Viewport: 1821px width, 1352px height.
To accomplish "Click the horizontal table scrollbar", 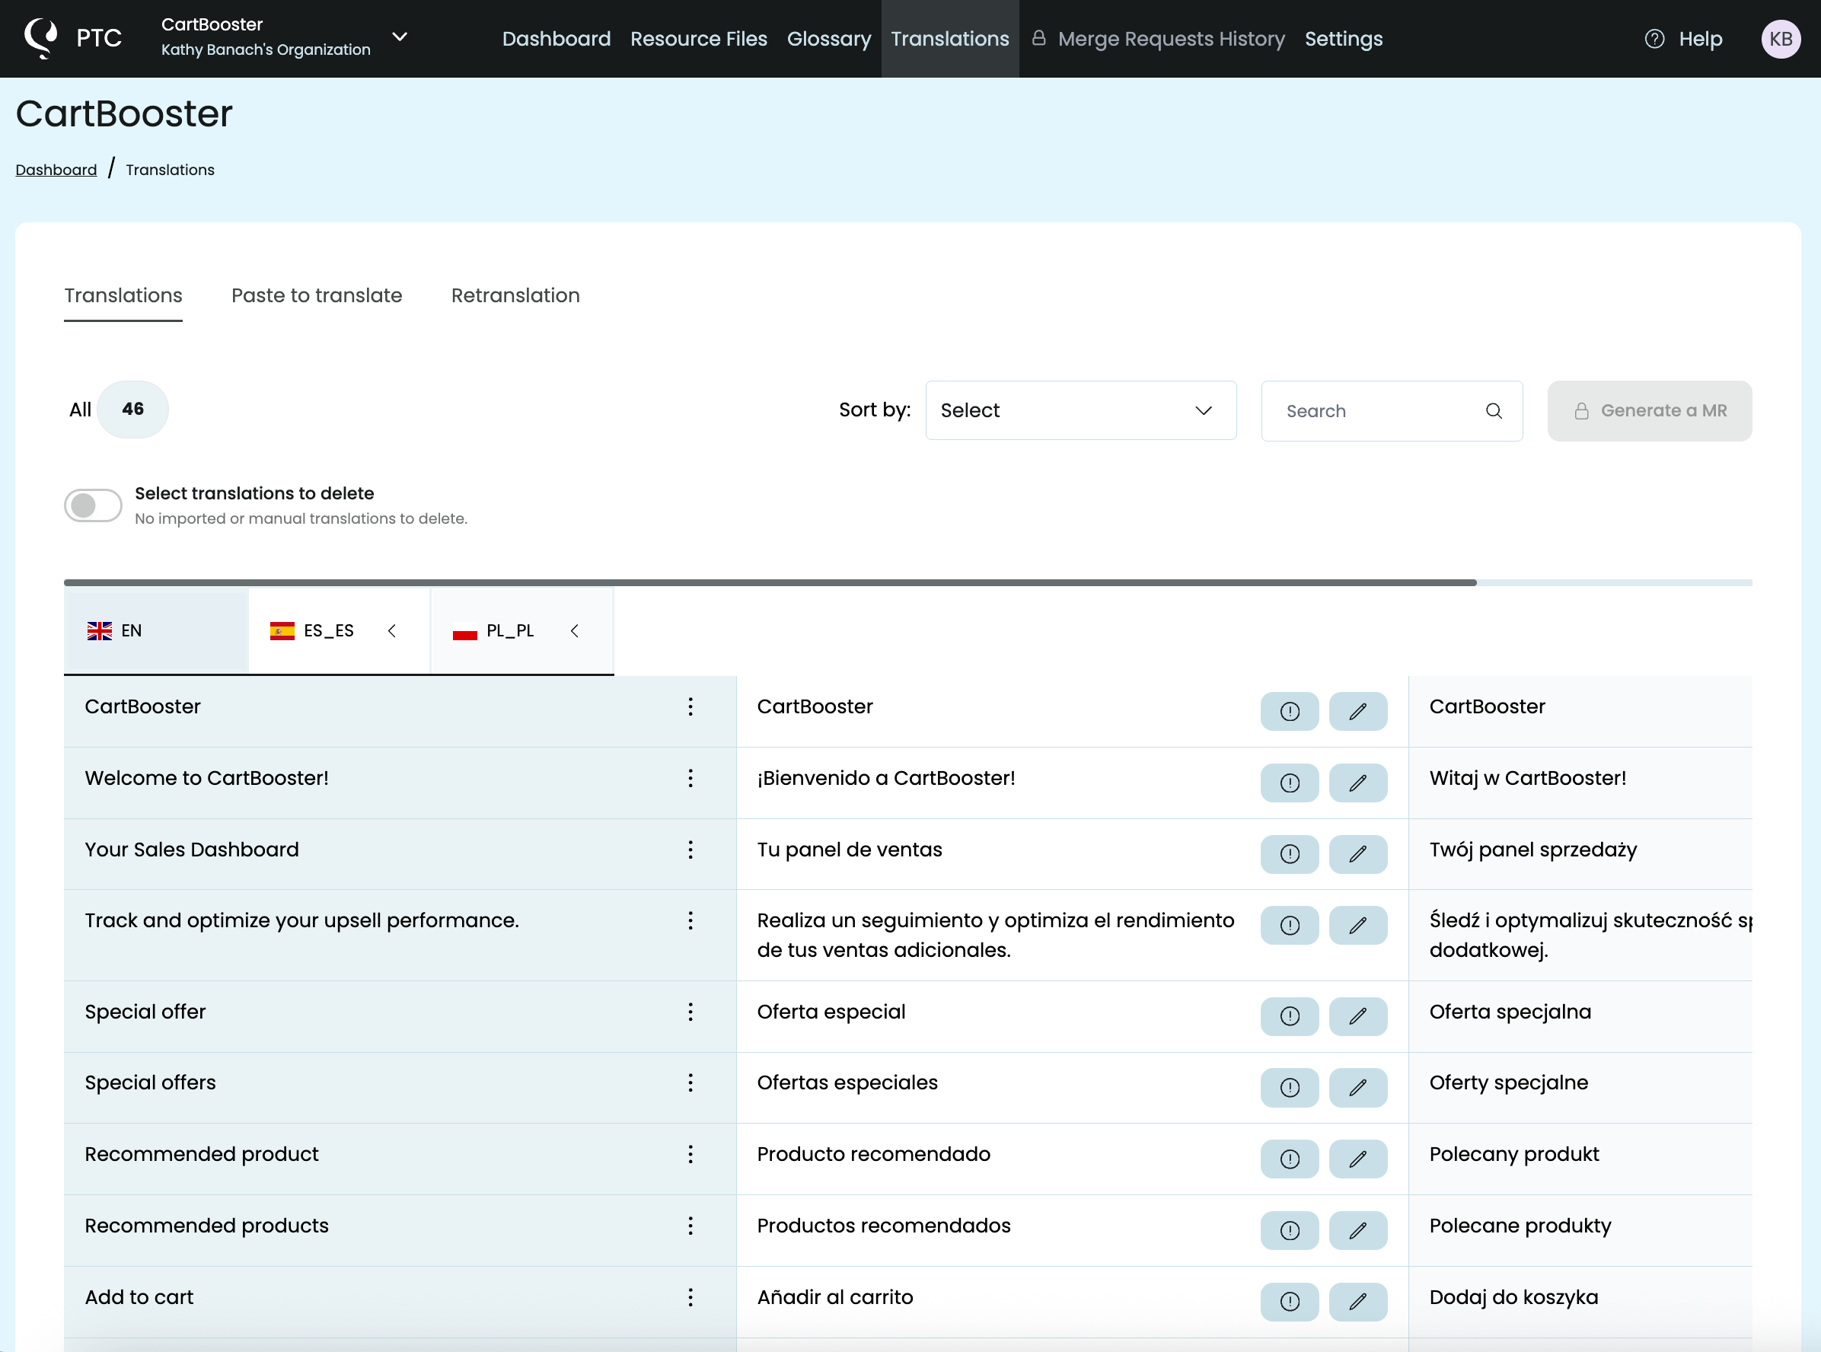I will coord(770,582).
